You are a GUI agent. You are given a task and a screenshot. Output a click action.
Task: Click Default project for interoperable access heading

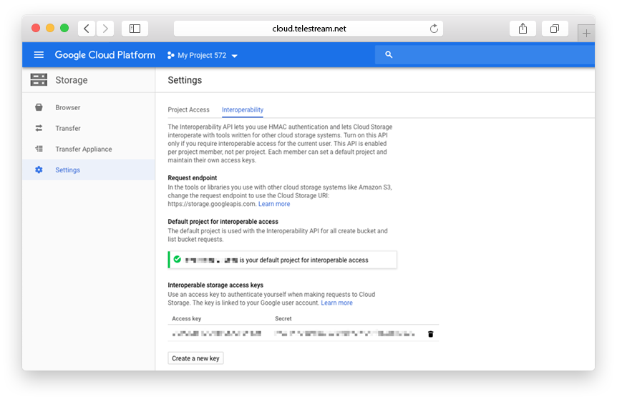pos(223,222)
